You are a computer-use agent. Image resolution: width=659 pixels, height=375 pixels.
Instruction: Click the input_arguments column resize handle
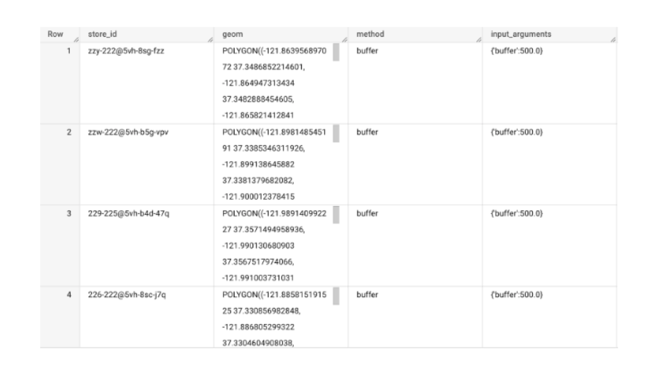(613, 40)
